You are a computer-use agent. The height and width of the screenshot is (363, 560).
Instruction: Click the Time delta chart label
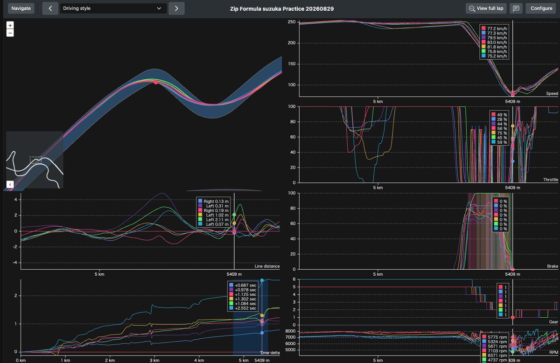pos(269,353)
